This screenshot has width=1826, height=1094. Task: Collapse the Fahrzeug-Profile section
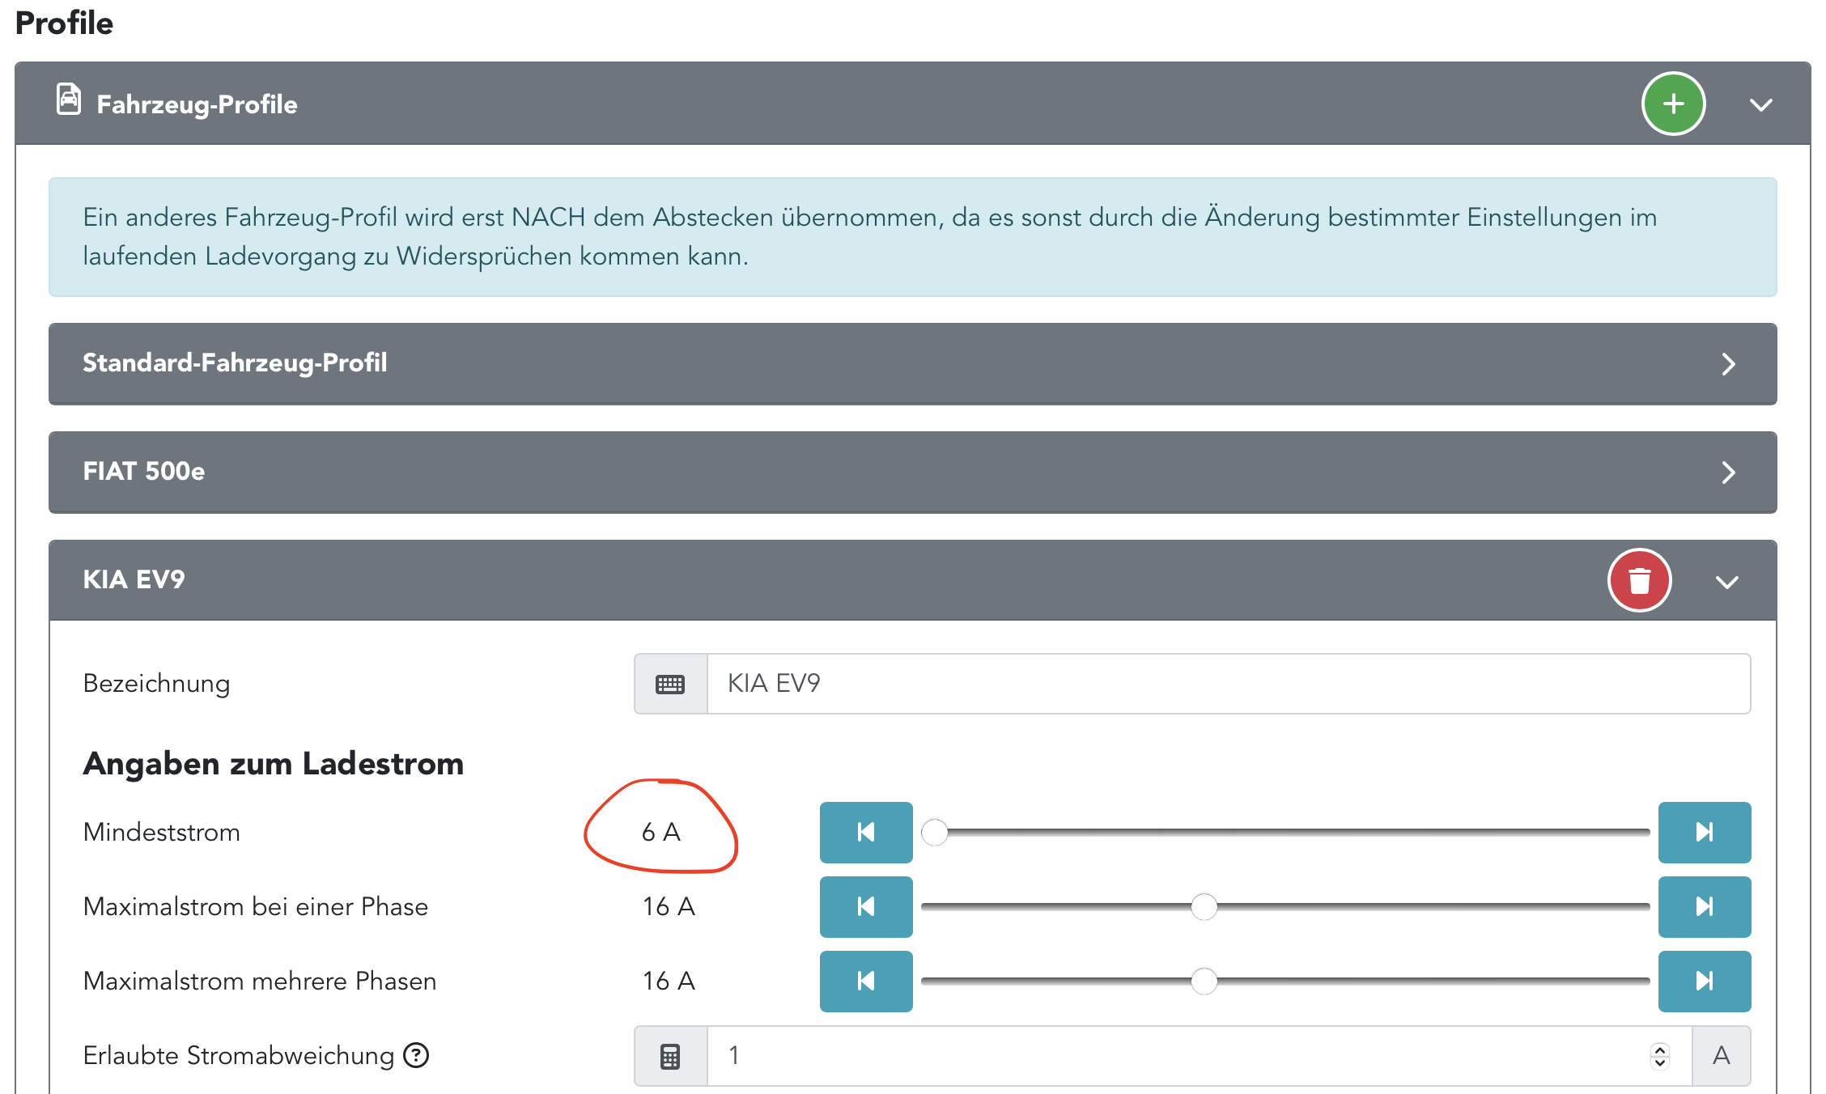point(1760,104)
